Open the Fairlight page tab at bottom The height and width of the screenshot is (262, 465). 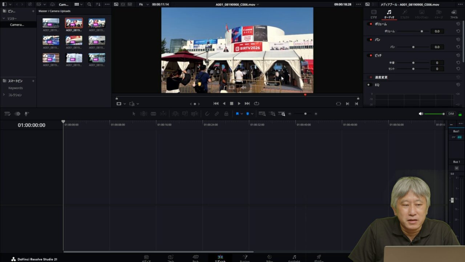tap(294, 258)
